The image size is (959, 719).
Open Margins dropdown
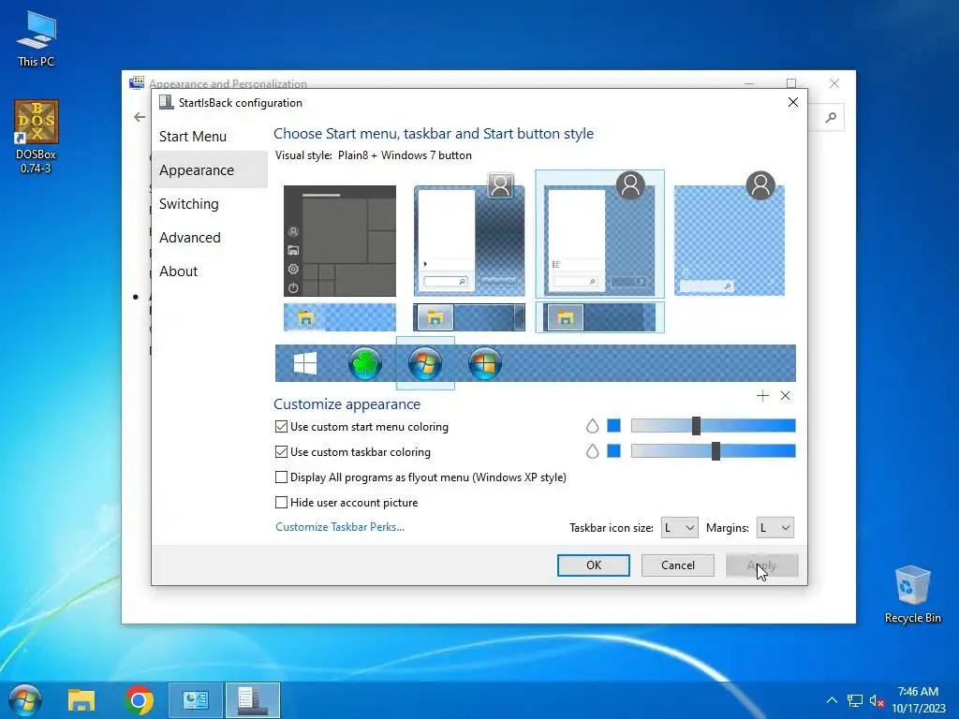(x=775, y=528)
